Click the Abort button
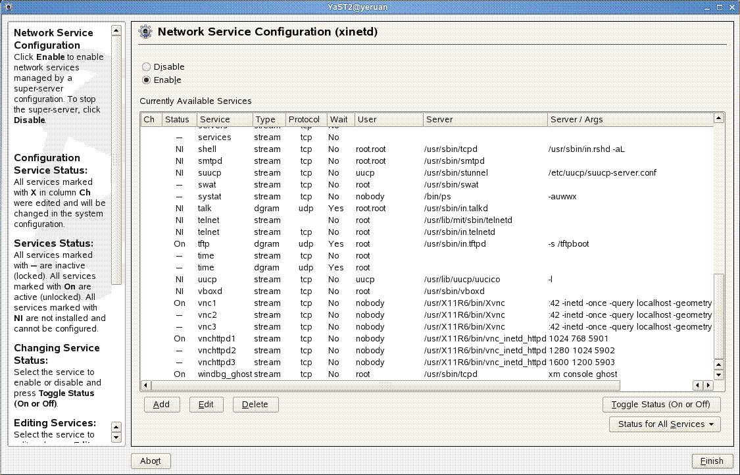The image size is (740, 475). (151, 461)
